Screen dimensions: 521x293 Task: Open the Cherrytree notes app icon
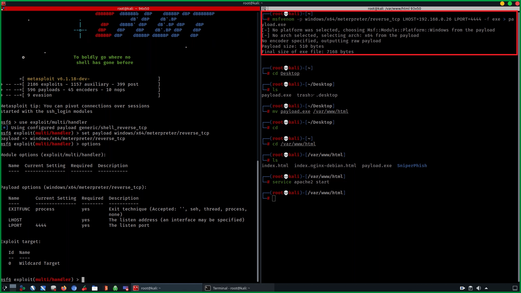[84, 288]
